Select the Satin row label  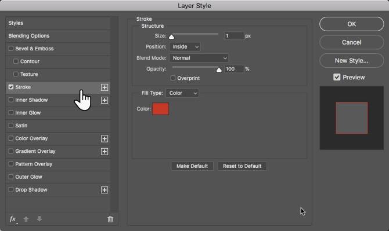(x=21, y=126)
